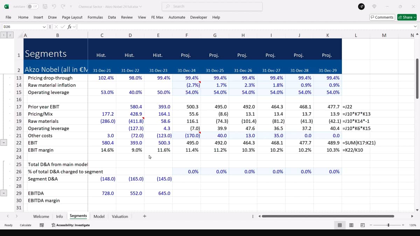420x236 pixels.
Task: Click the Redo arrow icon
Action: pyautogui.click(x=63, y=7)
